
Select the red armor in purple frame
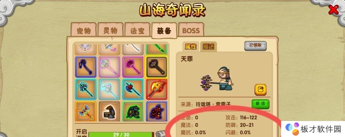(x=157, y=111)
